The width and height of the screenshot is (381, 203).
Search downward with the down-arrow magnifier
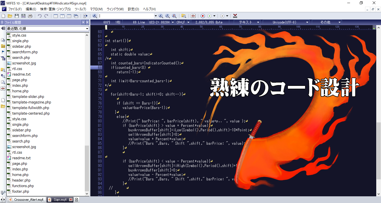coord(161,16)
